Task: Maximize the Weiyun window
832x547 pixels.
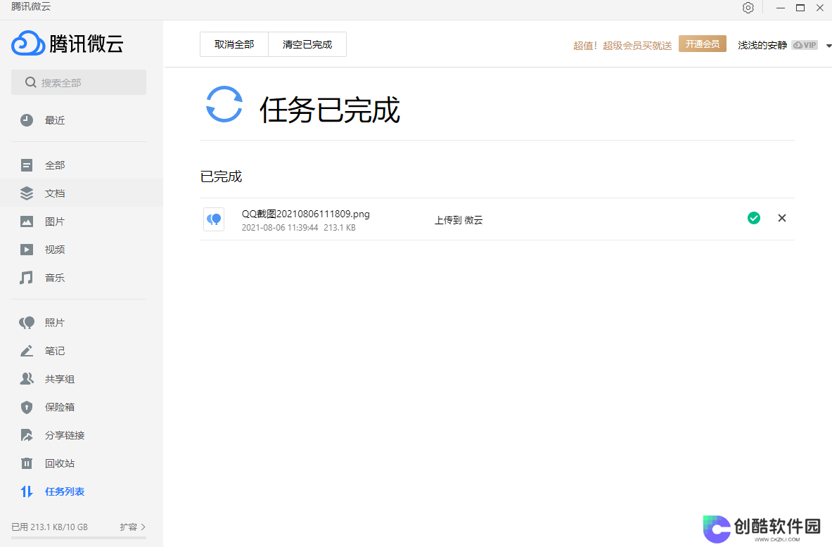Action: (x=800, y=8)
